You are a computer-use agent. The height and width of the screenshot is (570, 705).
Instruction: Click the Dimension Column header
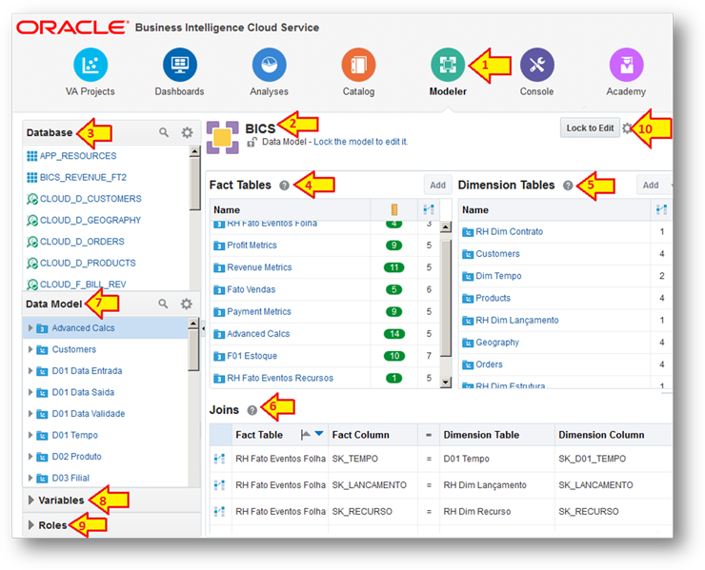click(601, 435)
